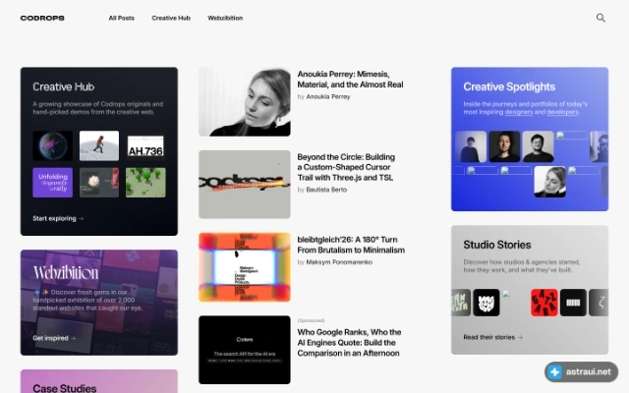
Task: Click the Start exploring link
Action: click(x=58, y=218)
